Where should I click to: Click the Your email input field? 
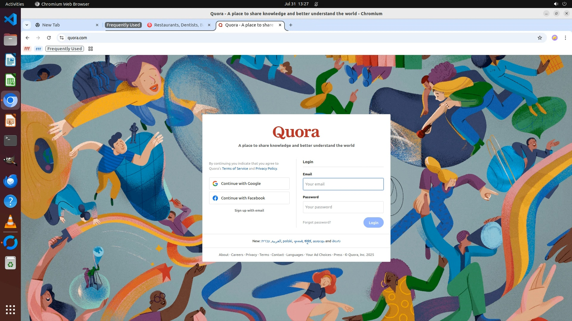(x=343, y=184)
